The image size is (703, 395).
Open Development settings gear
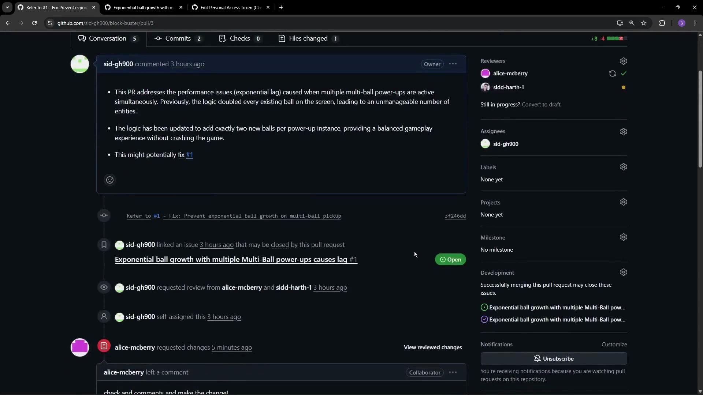coord(624,272)
